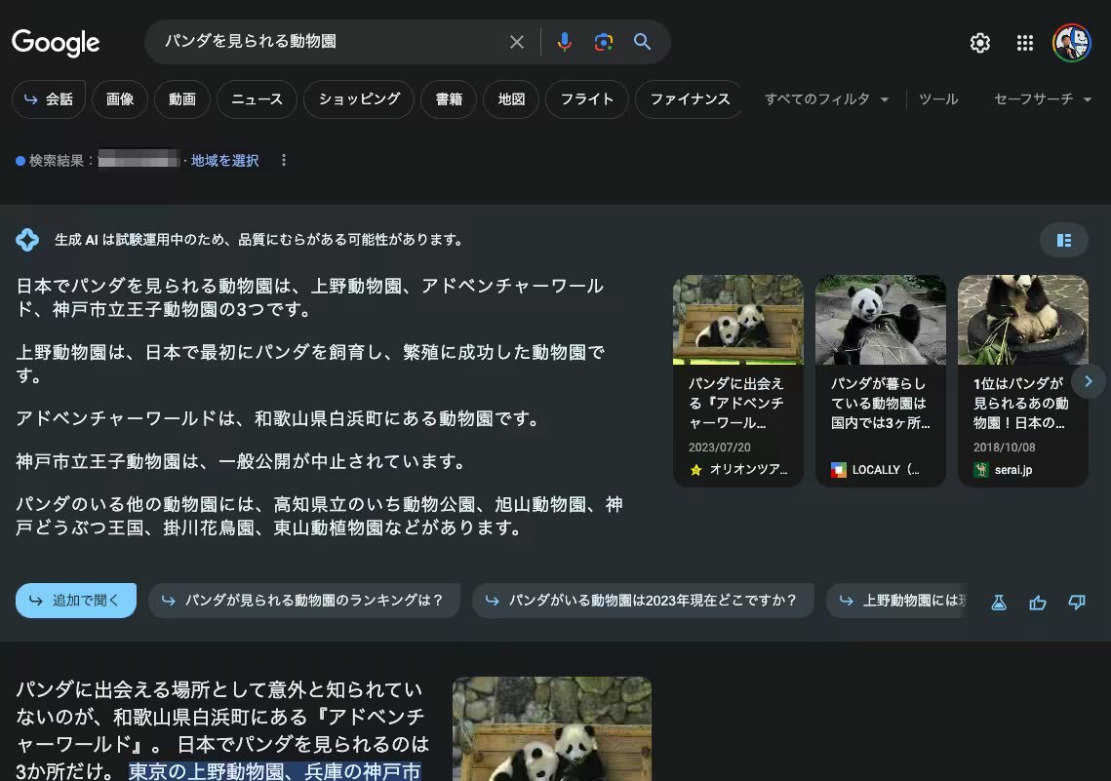
Task: Click the 2018/10/08 date on the serai.jp card
Action: (1004, 448)
